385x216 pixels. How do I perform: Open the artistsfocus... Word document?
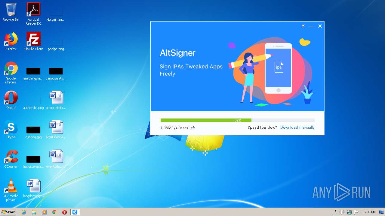56,130
